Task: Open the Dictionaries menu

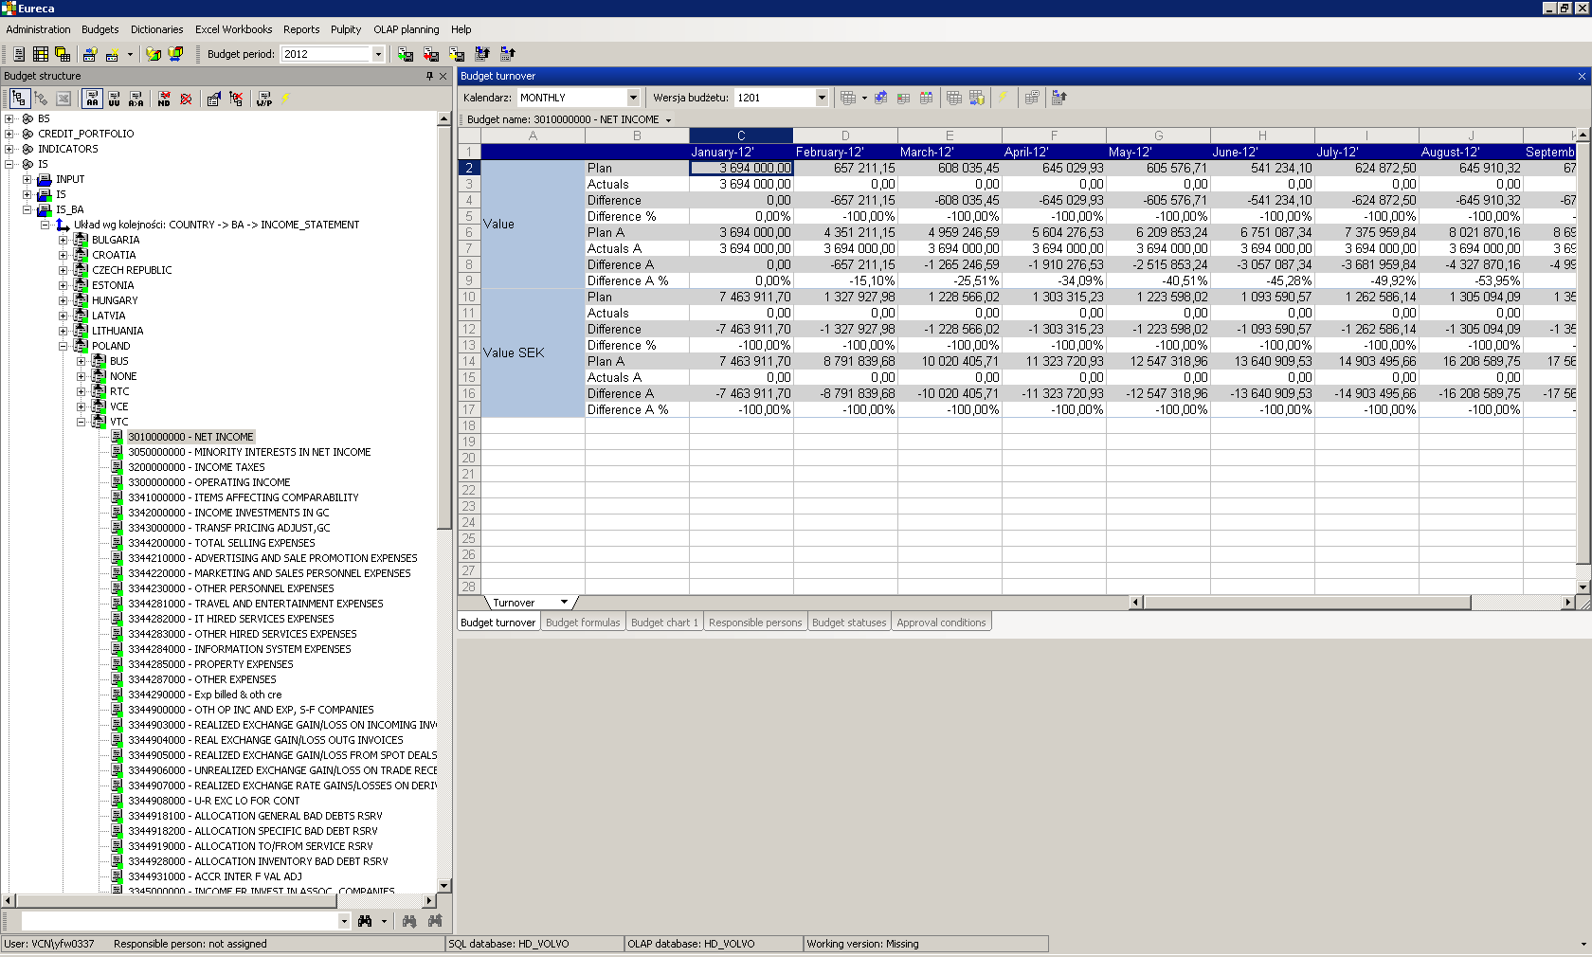Action: point(157,29)
